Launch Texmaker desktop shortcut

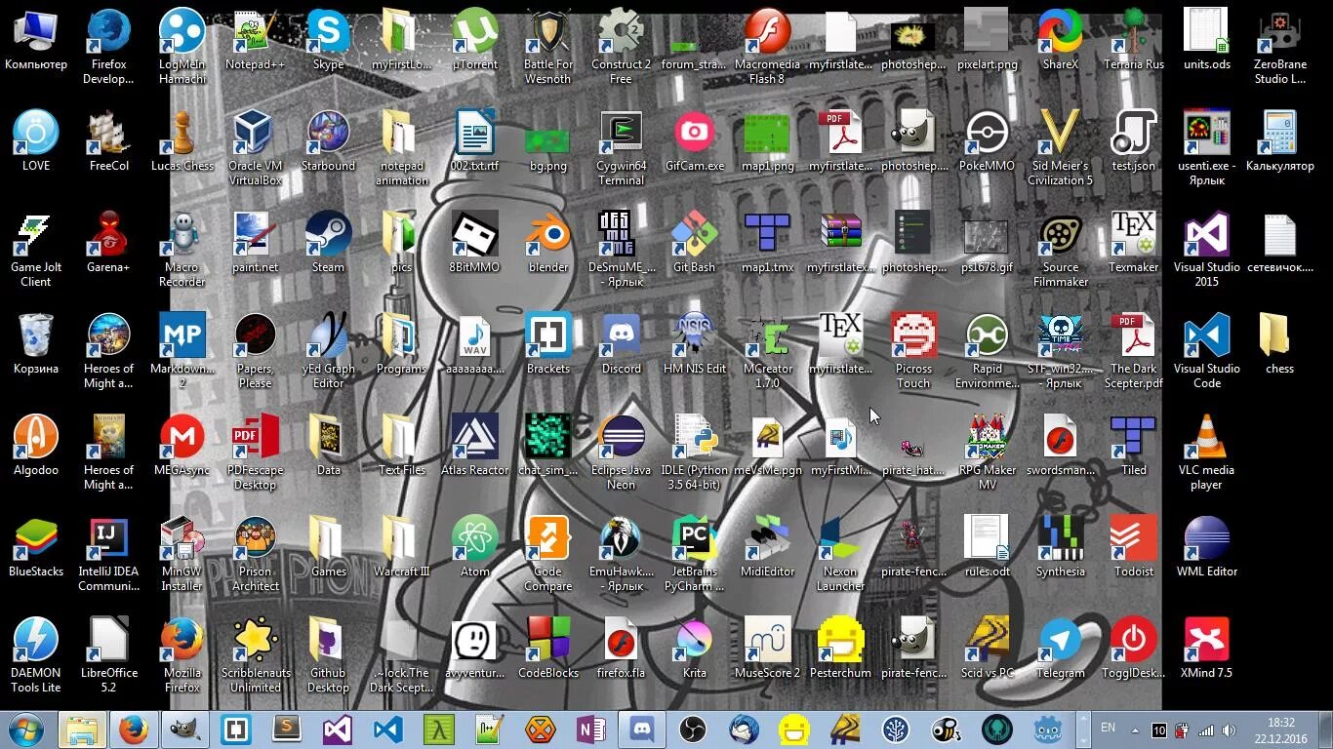1134,244
